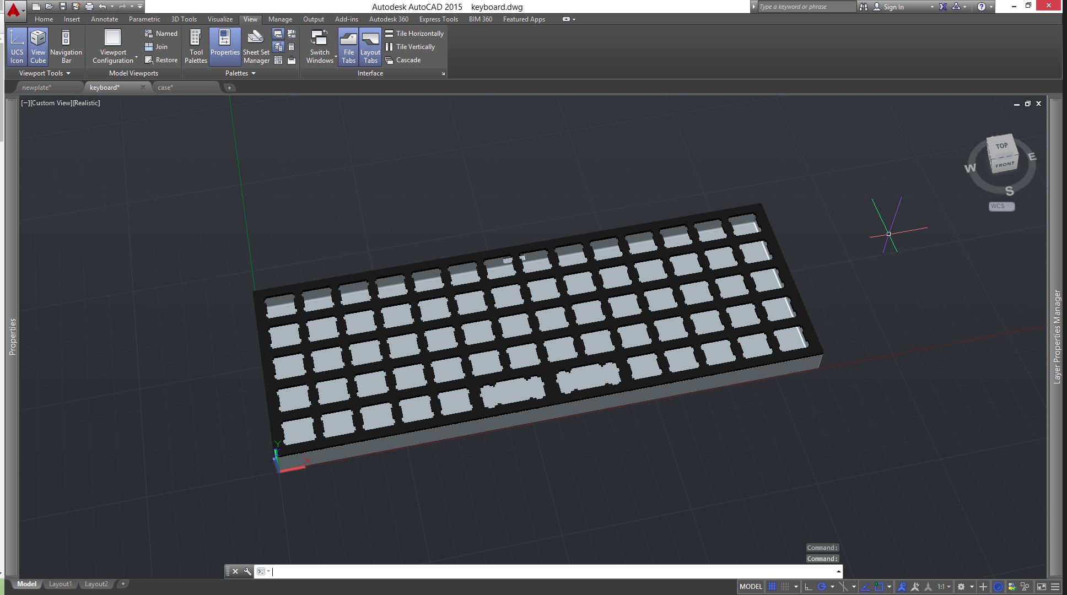Screen dimensions: 1067x595
Task: Click in the command line input field
Action: (551, 571)
